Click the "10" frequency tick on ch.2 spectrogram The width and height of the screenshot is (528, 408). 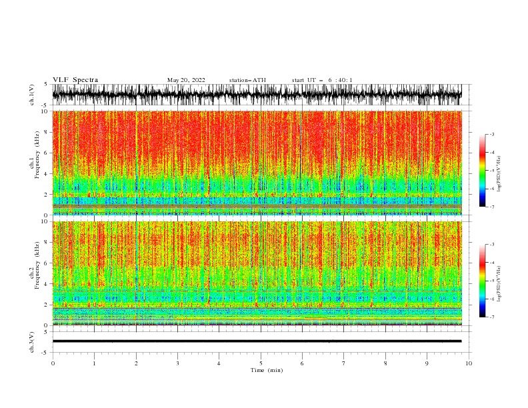tap(45, 221)
